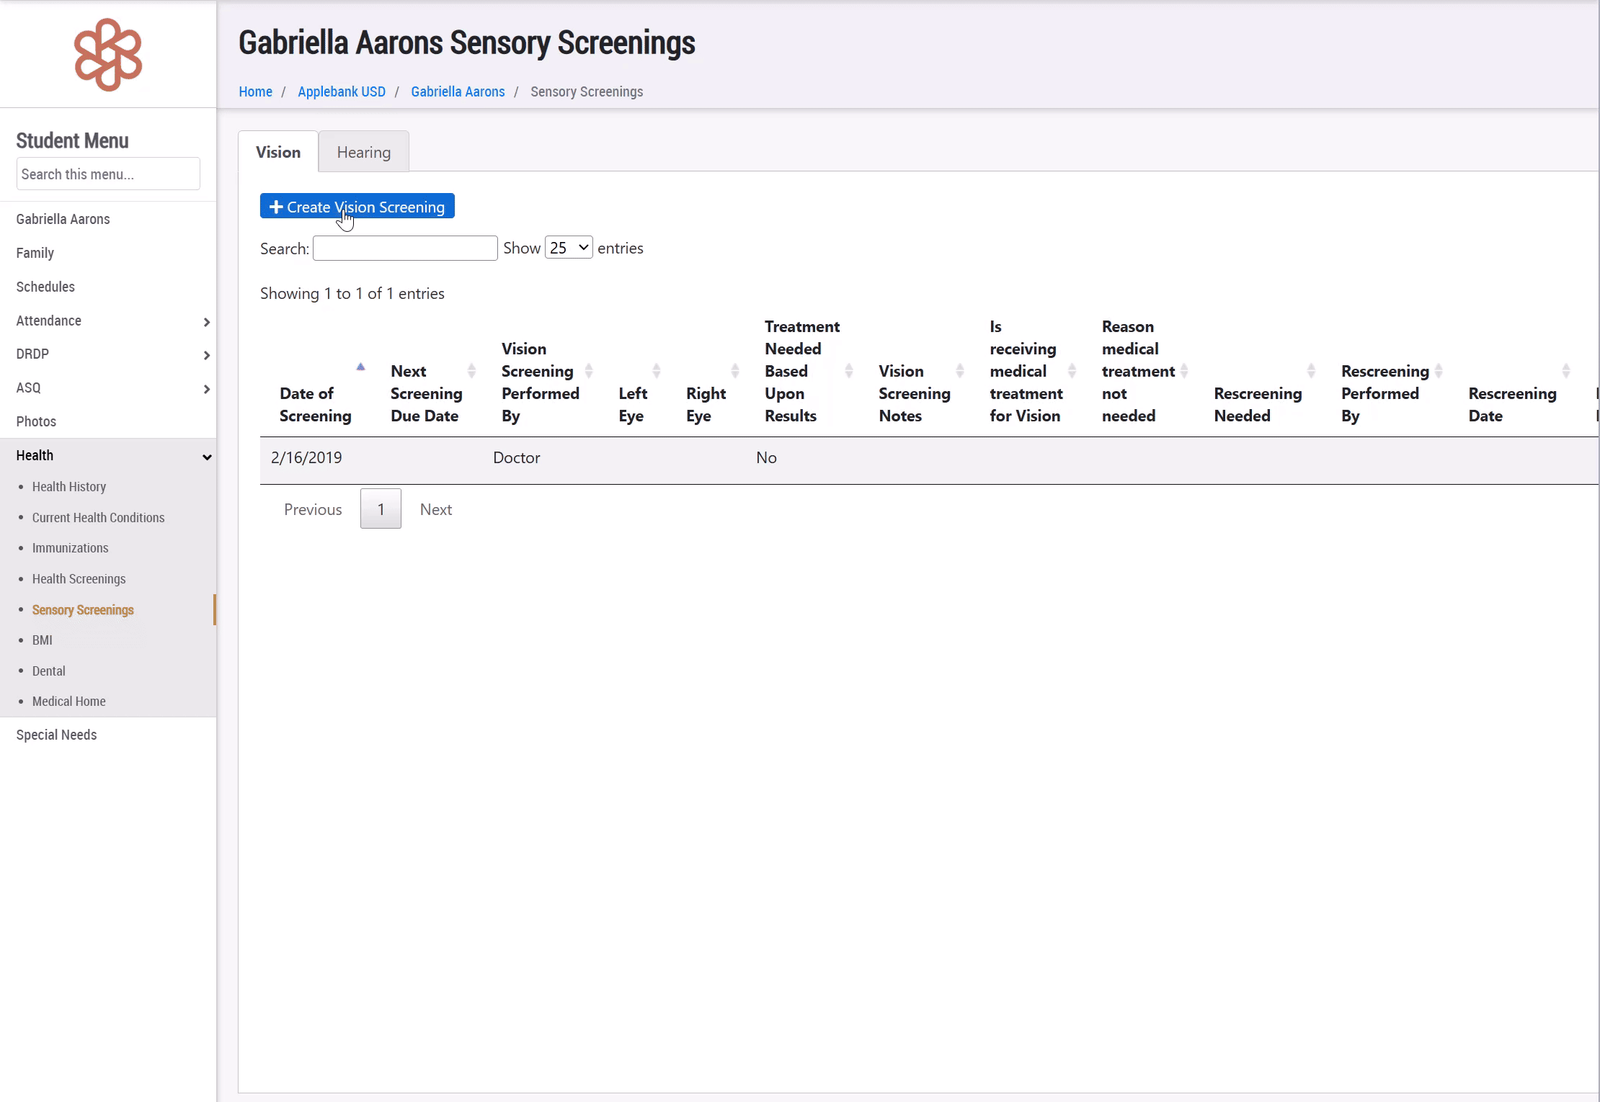This screenshot has width=1600, height=1102.
Task: Select the Vision tab
Action: tap(277, 152)
